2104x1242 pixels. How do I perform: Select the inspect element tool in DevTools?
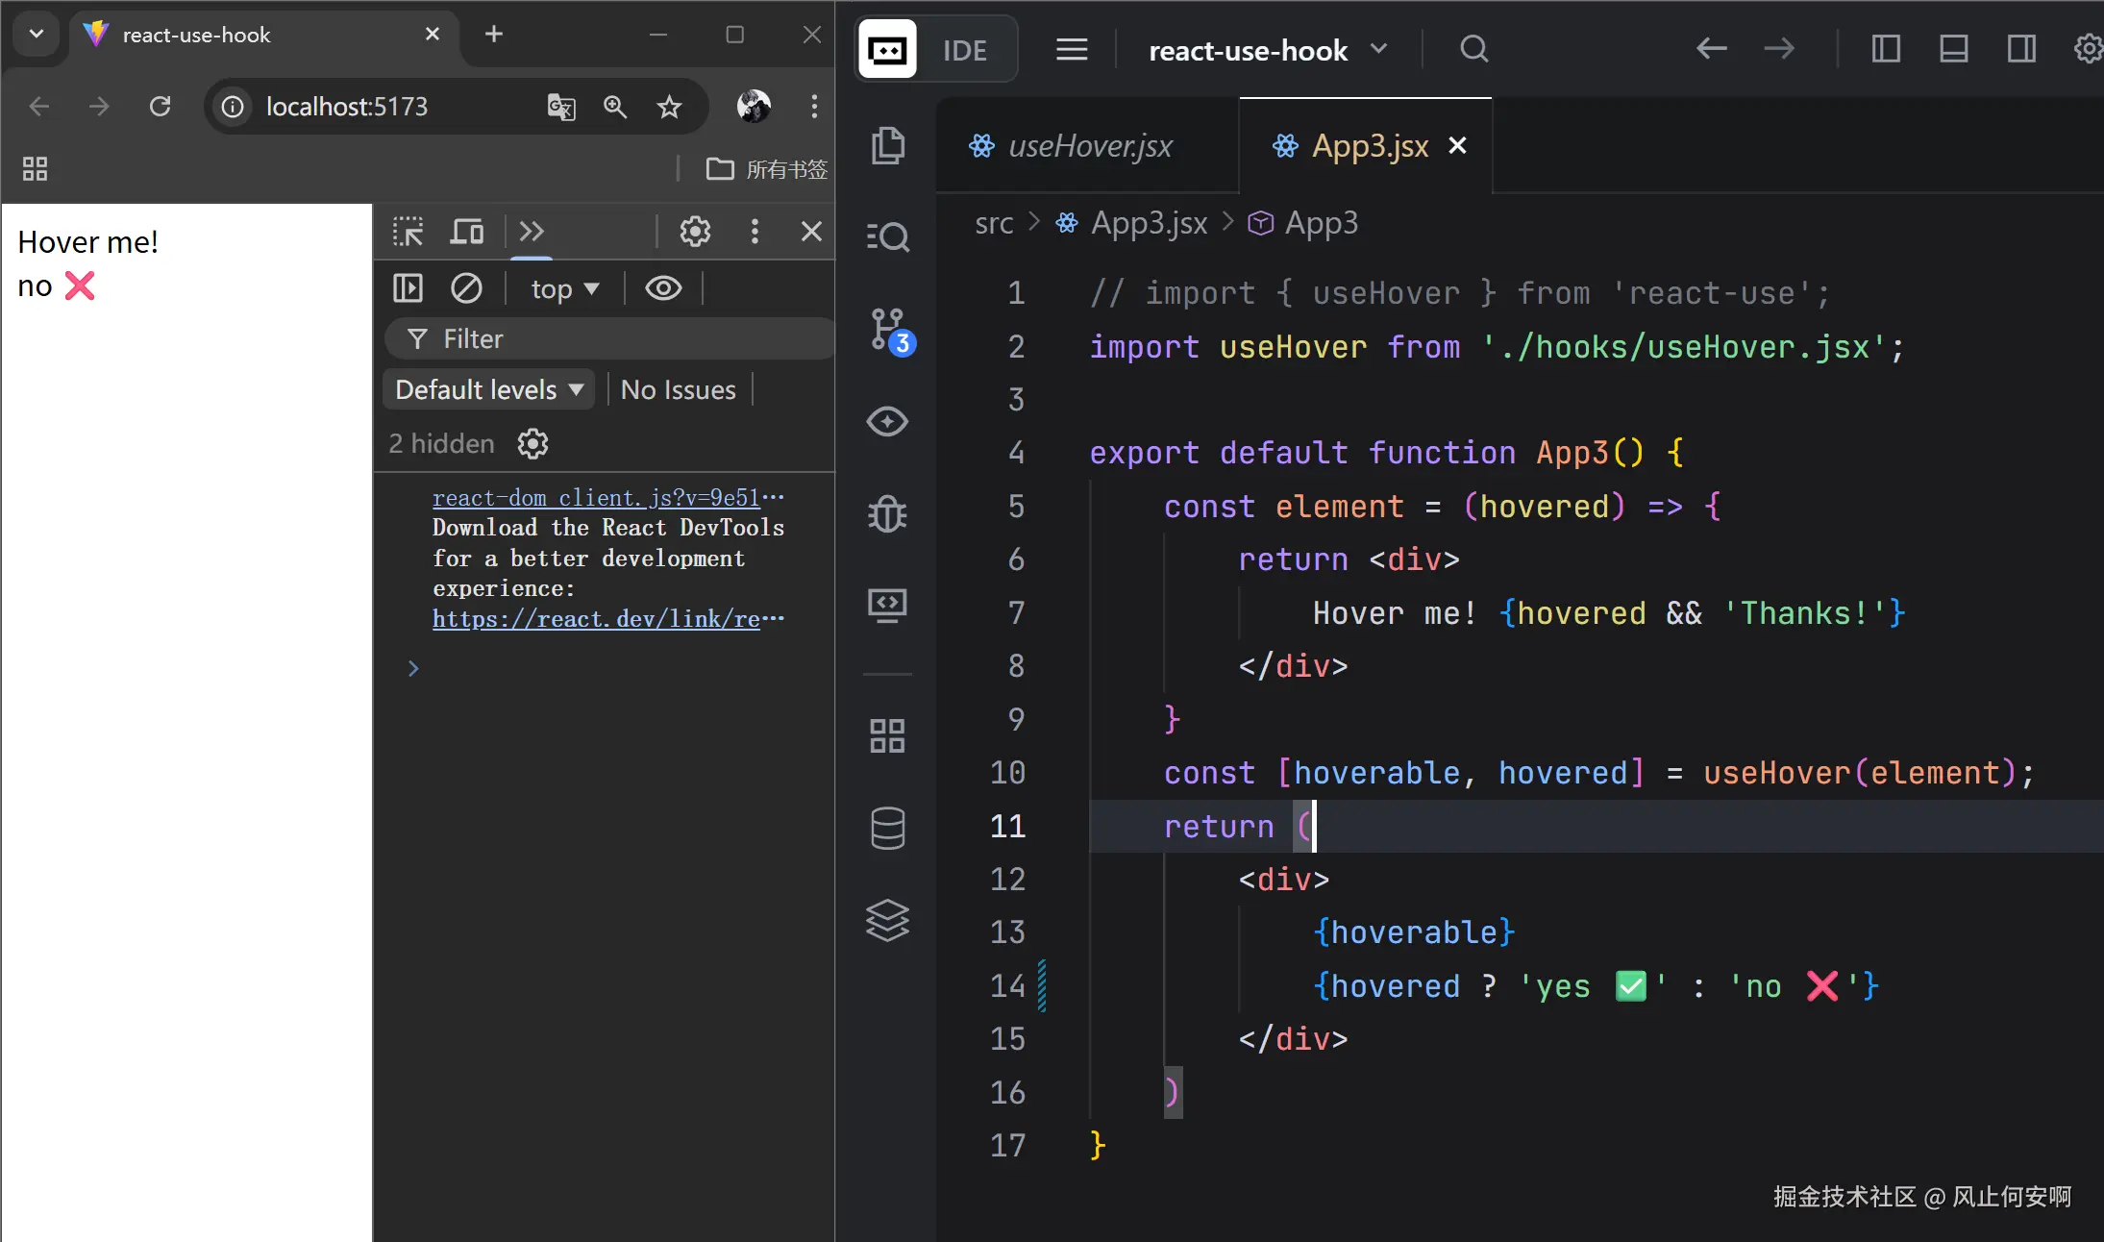pyautogui.click(x=408, y=232)
